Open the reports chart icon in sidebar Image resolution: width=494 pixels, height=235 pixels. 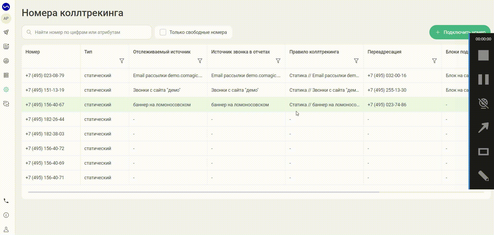pos(6,46)
